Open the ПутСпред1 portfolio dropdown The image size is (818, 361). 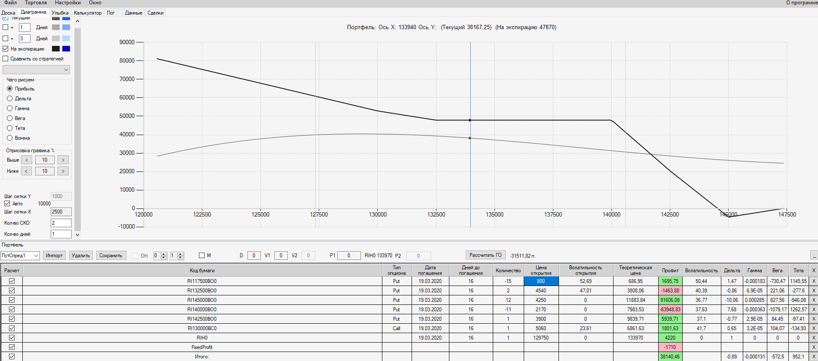click(x=20, y=256)
